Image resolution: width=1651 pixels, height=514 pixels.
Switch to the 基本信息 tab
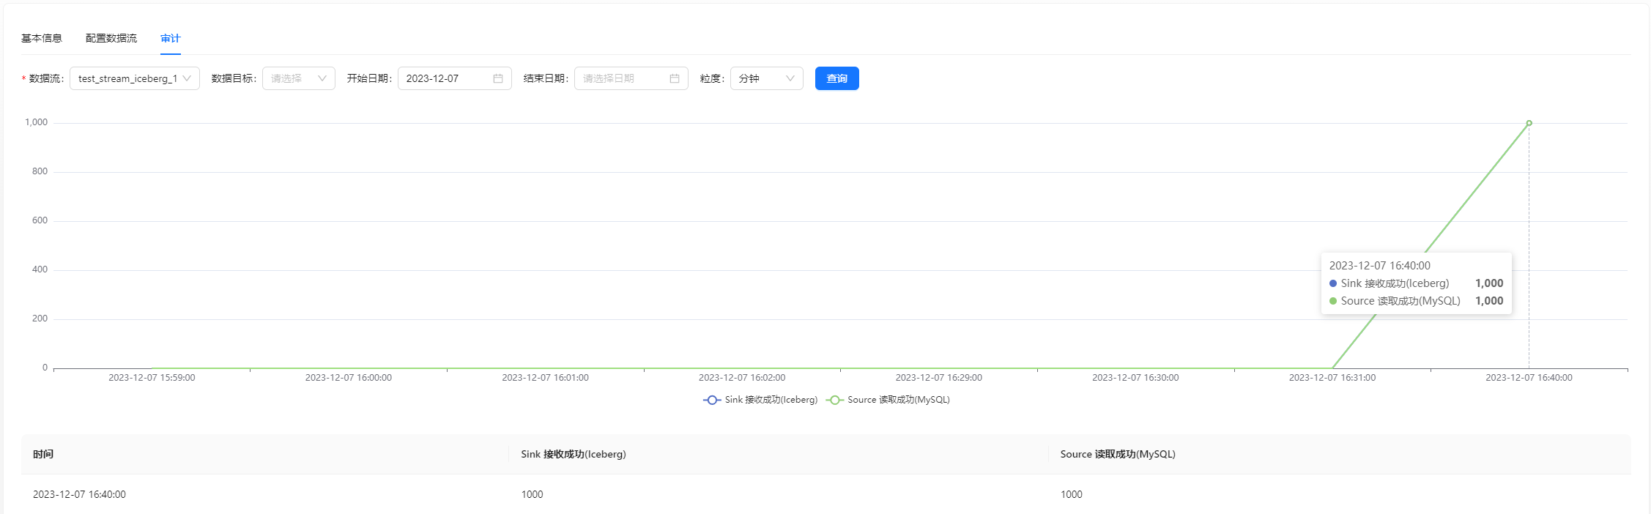42,38
